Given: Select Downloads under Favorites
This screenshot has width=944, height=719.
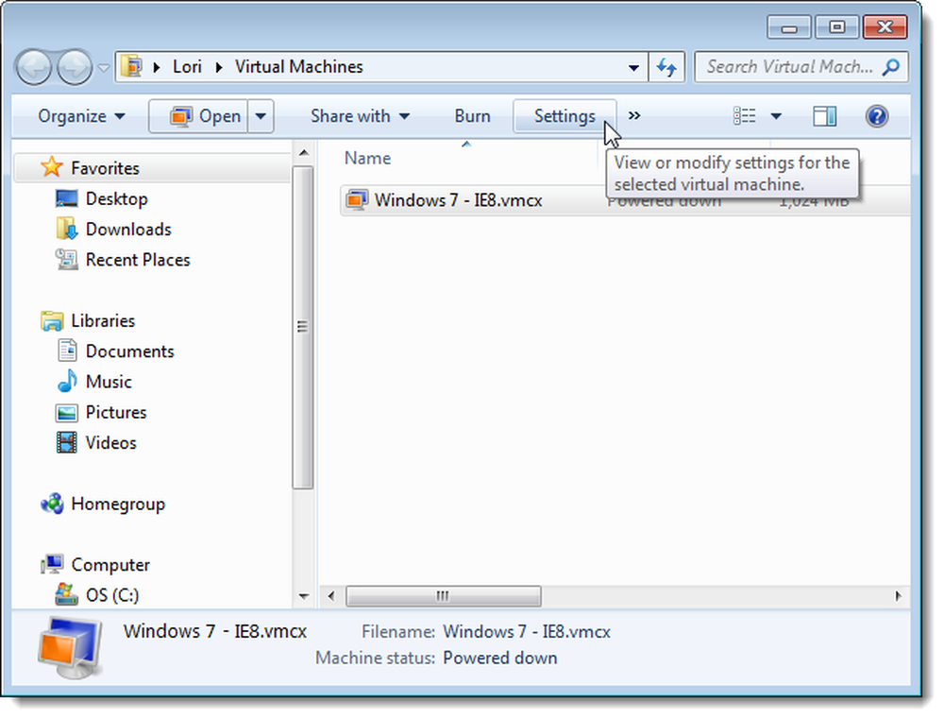Looking at the screenshot, I should click(x=128, y=229).
